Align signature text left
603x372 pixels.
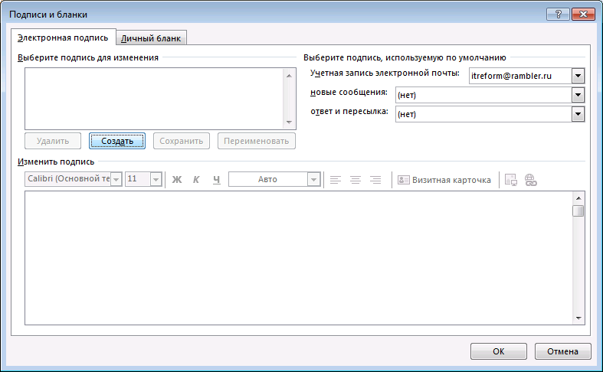tap(336, 179)
